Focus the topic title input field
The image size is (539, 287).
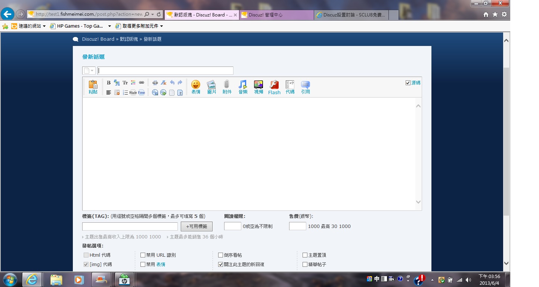[x=165, y=71]
